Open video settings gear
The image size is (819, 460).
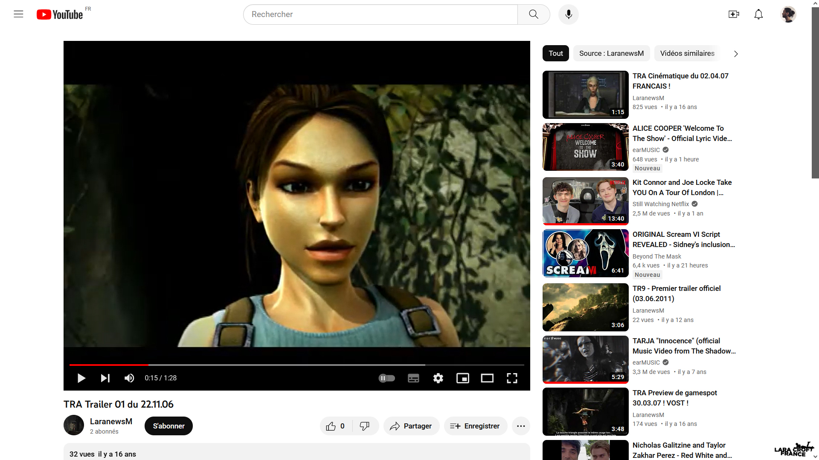438,378
